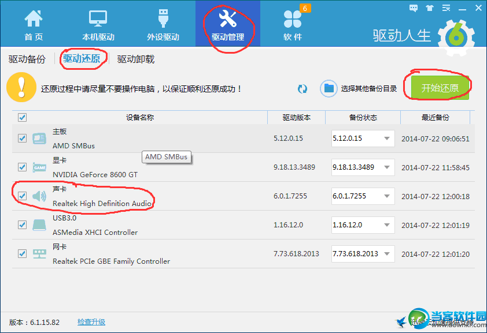Switch to the 驱动备份 sub-tab
487x333 pixels.
27,59
